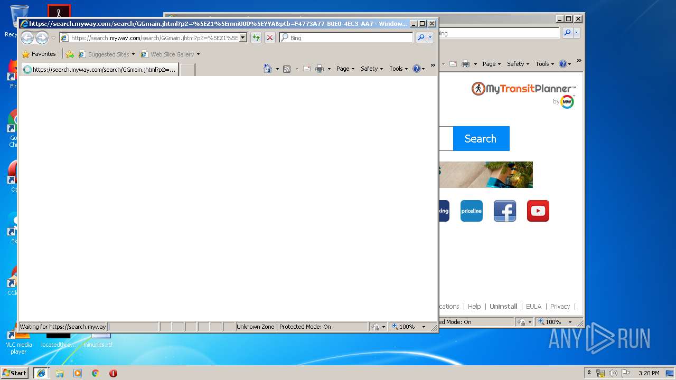
Task: Open Opera taskbar icon
Action: pyautogui.click(x=113, y=373)
